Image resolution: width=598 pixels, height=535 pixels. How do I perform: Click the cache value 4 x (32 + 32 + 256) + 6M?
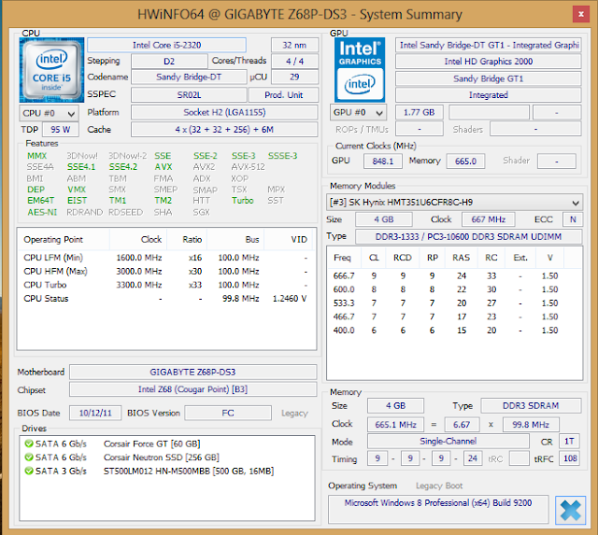(224, 130)
